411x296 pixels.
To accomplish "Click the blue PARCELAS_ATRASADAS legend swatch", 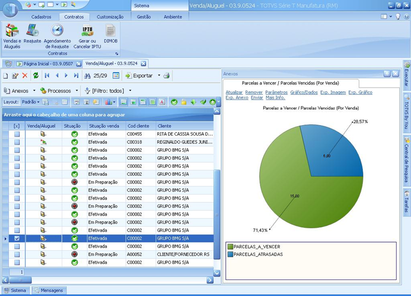I will coord(230,254).
